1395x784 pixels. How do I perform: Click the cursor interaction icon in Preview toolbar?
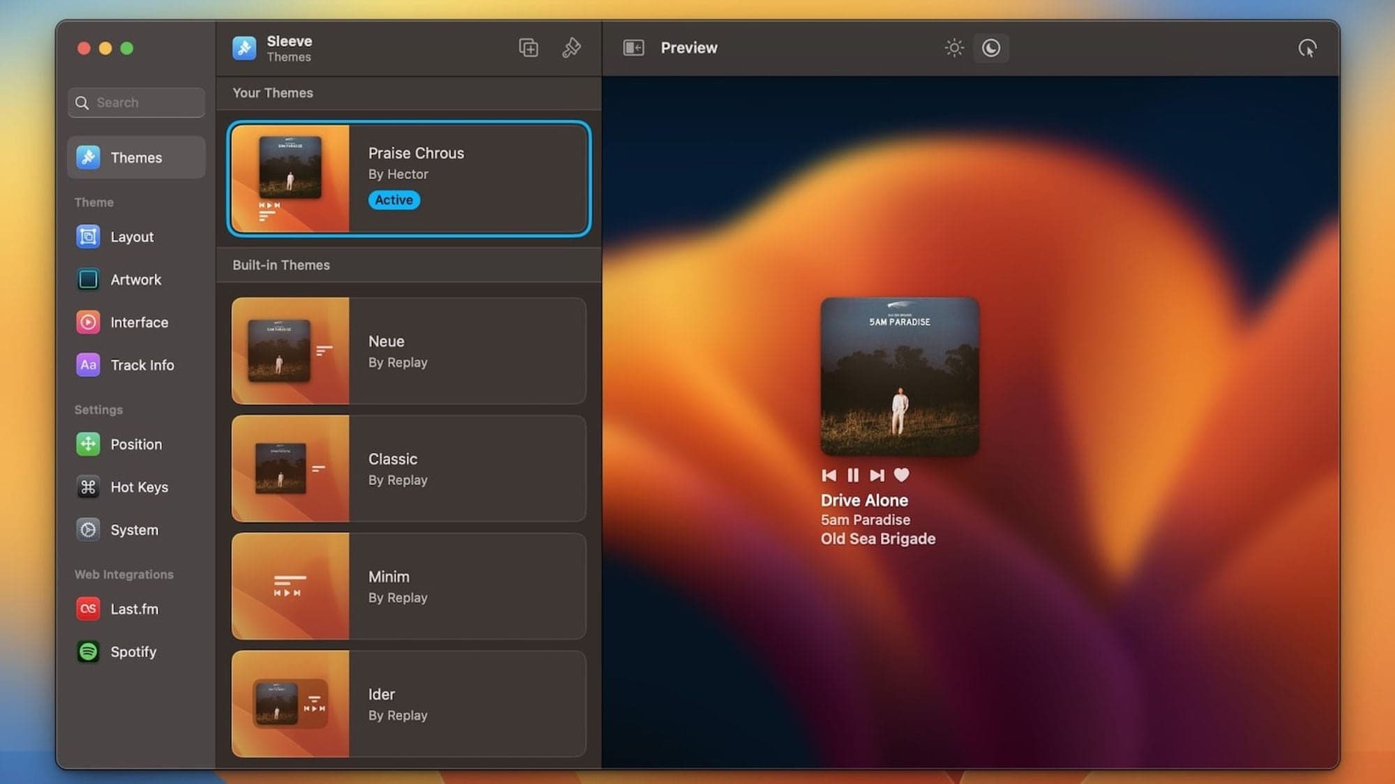click(1307, 48)
